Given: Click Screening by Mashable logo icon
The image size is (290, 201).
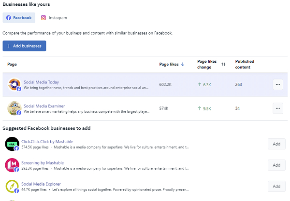Looking at the screenshot, I should tap(12, 165).
